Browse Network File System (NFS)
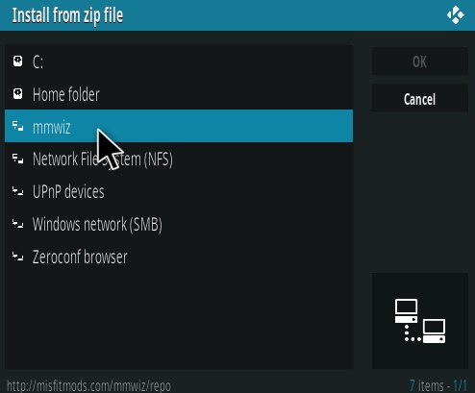 (179, 159)
